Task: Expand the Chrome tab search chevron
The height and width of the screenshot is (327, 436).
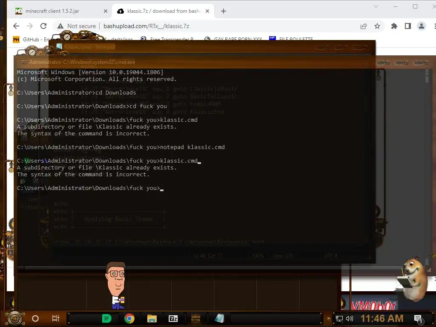Action: [376, 6]
